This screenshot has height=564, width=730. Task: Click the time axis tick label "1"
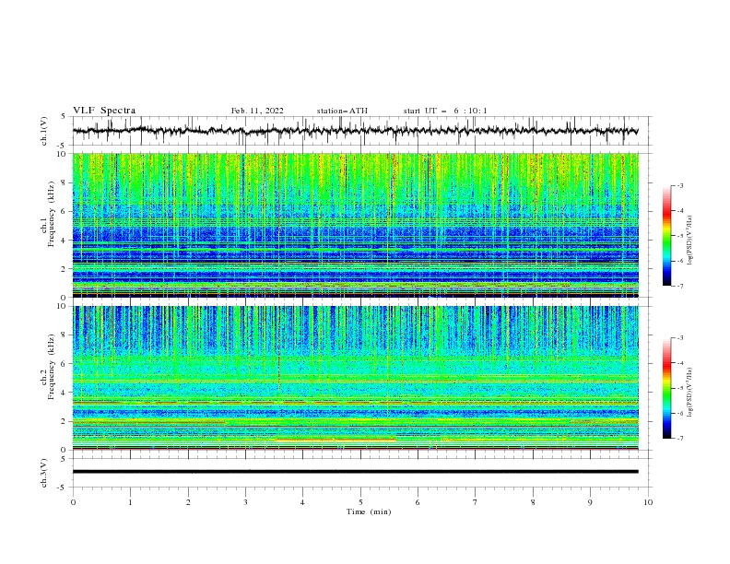130,502
